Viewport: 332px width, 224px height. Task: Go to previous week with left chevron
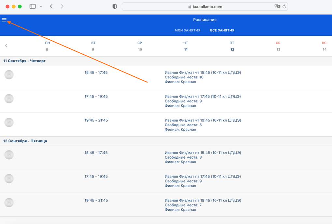(6, 46)
